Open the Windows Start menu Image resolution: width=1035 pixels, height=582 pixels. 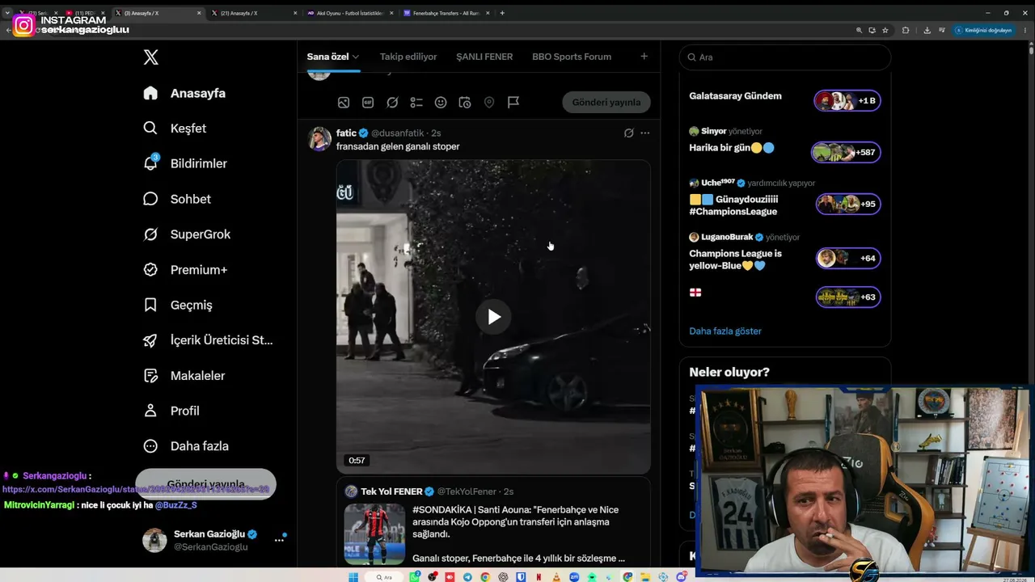click(x=353, y=576)
